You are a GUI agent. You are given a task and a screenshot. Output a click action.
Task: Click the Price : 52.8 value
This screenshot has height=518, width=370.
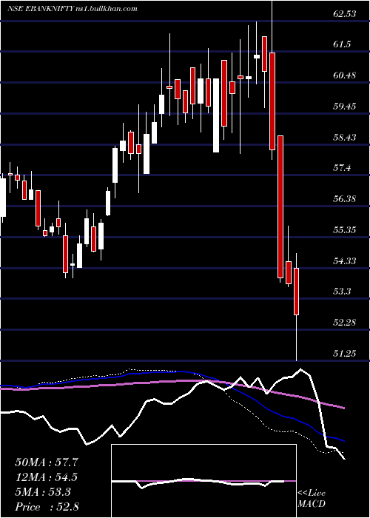47,507
